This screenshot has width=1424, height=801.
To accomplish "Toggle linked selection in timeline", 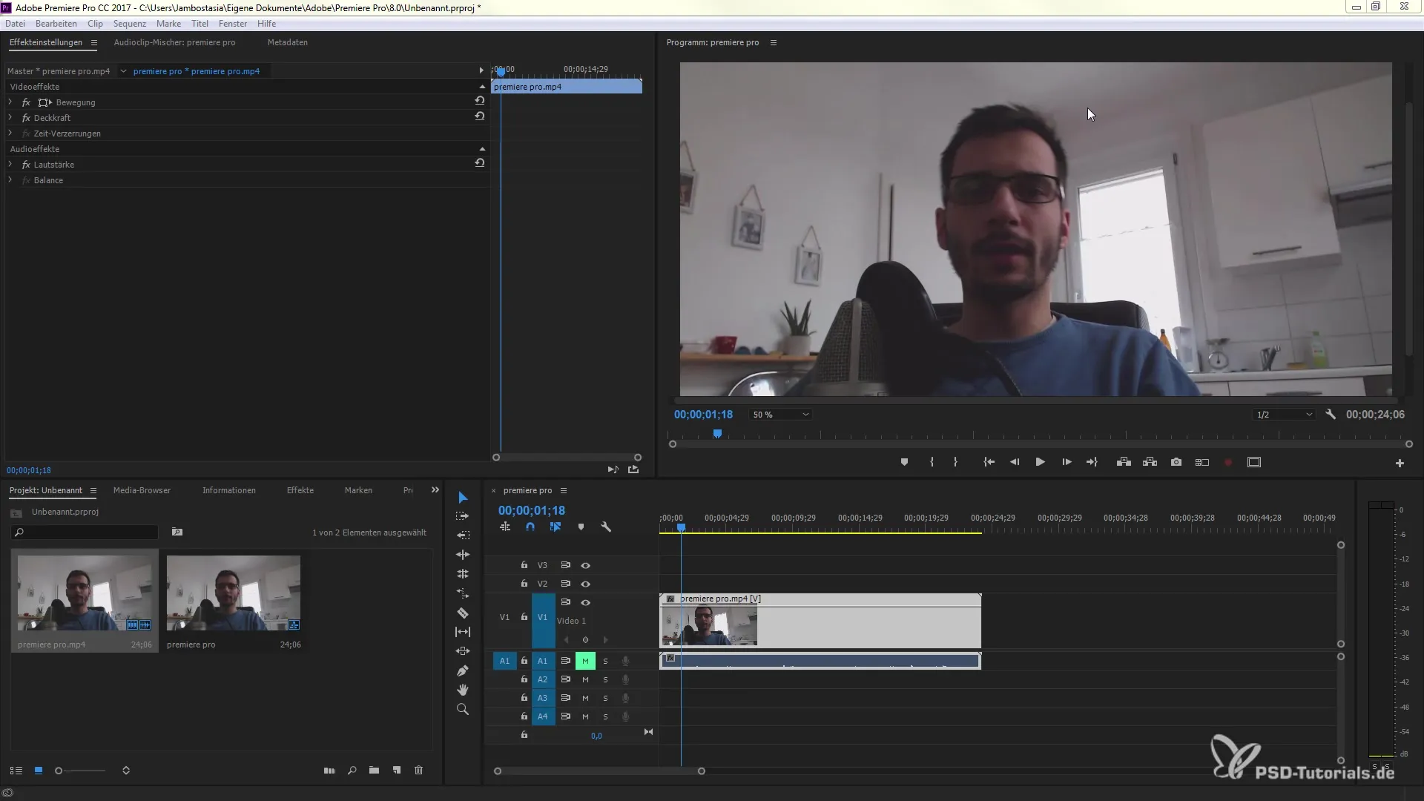I will pyautogui.click(x=555, y=527).
